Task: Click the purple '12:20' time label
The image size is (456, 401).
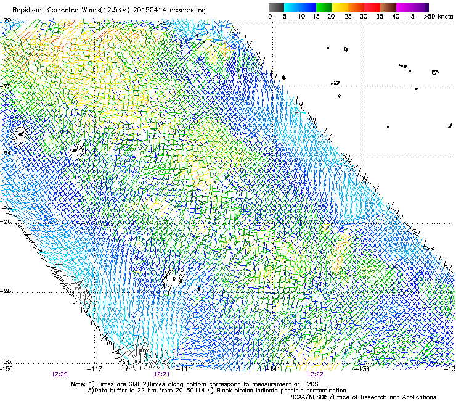Action: point(59,374)
